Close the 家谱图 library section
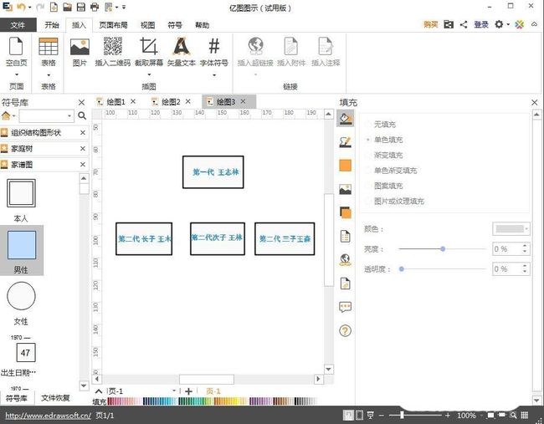 (83, 164)
